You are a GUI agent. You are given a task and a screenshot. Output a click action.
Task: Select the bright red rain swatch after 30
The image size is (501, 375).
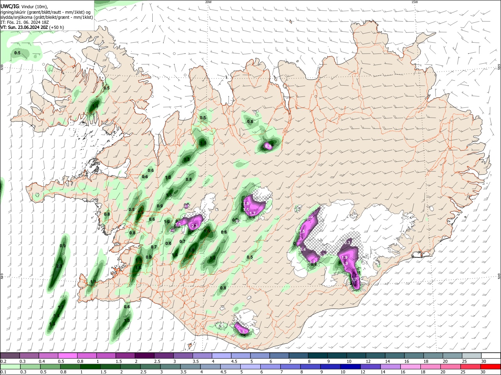point(491,366)
